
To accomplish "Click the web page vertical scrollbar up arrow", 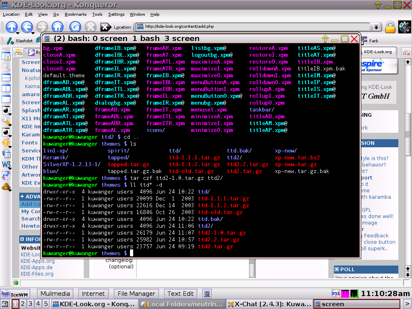I will tap(408, 62).
